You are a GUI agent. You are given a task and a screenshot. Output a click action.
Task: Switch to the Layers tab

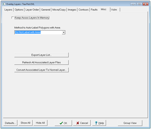click(8, 10)
